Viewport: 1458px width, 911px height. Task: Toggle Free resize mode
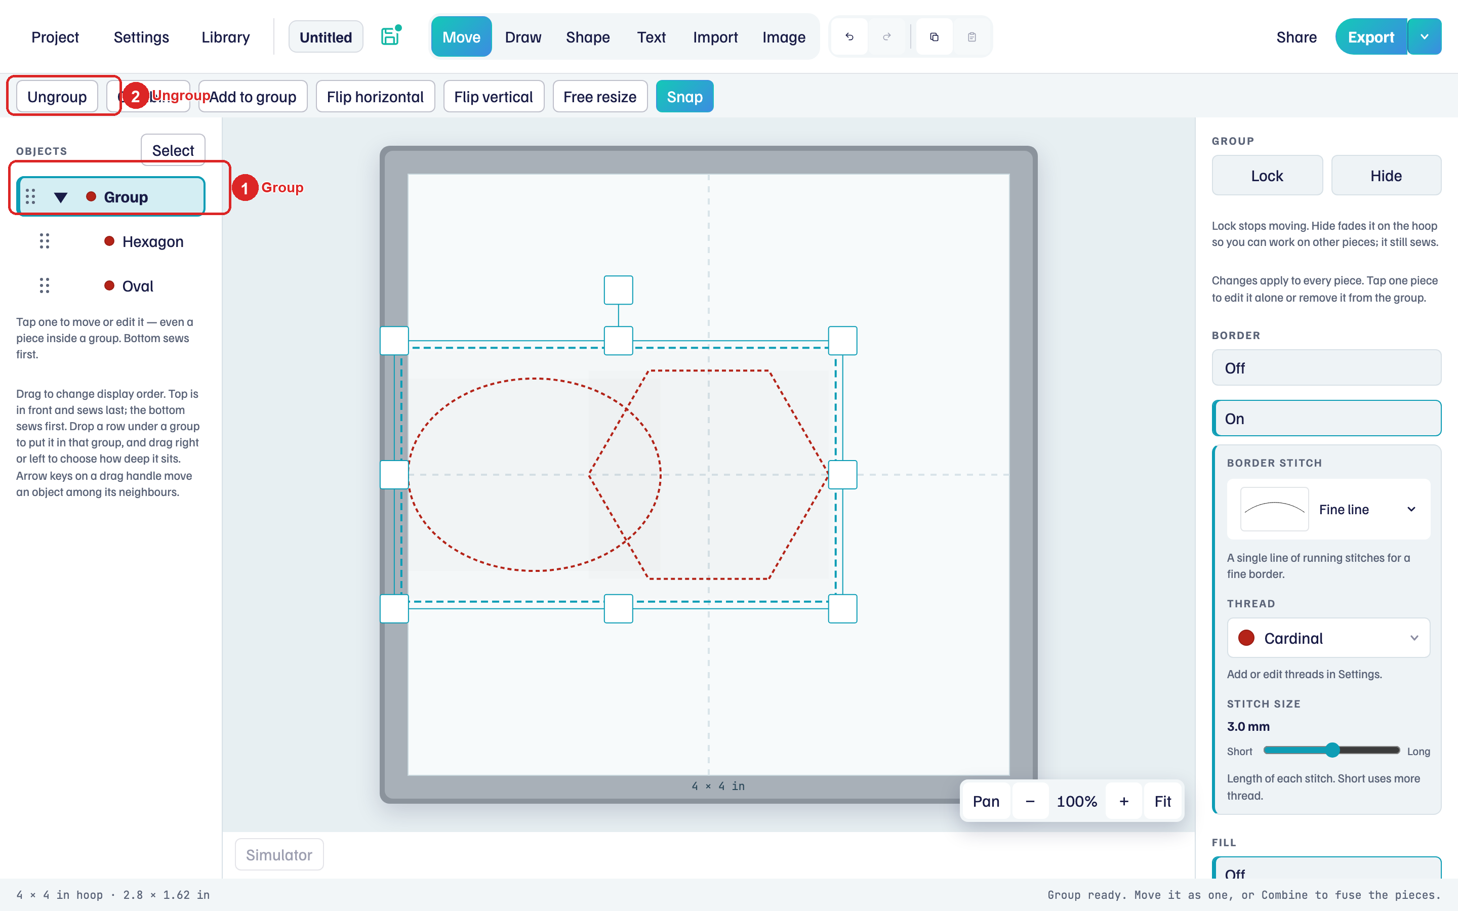point(599,96)
